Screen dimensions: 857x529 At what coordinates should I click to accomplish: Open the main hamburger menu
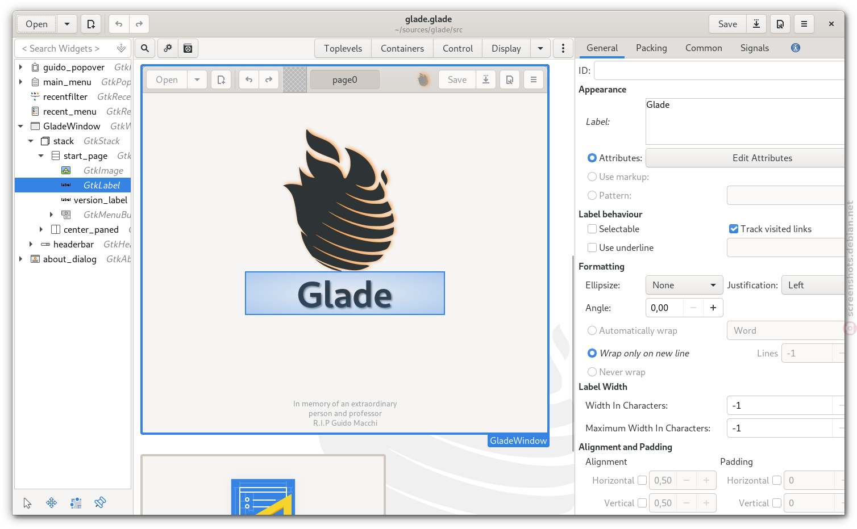pos(804,24)
